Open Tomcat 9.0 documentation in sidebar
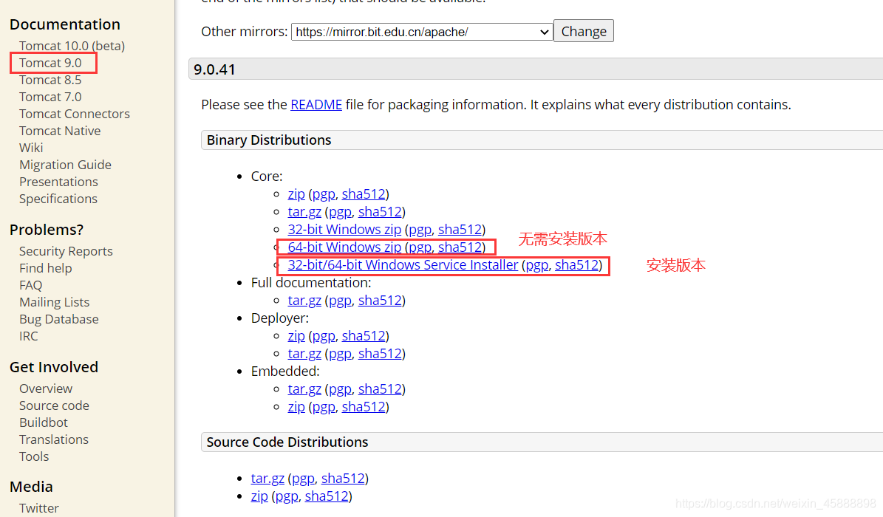The height and width of the screenshot is (517, 883). (x=50, y=63)
